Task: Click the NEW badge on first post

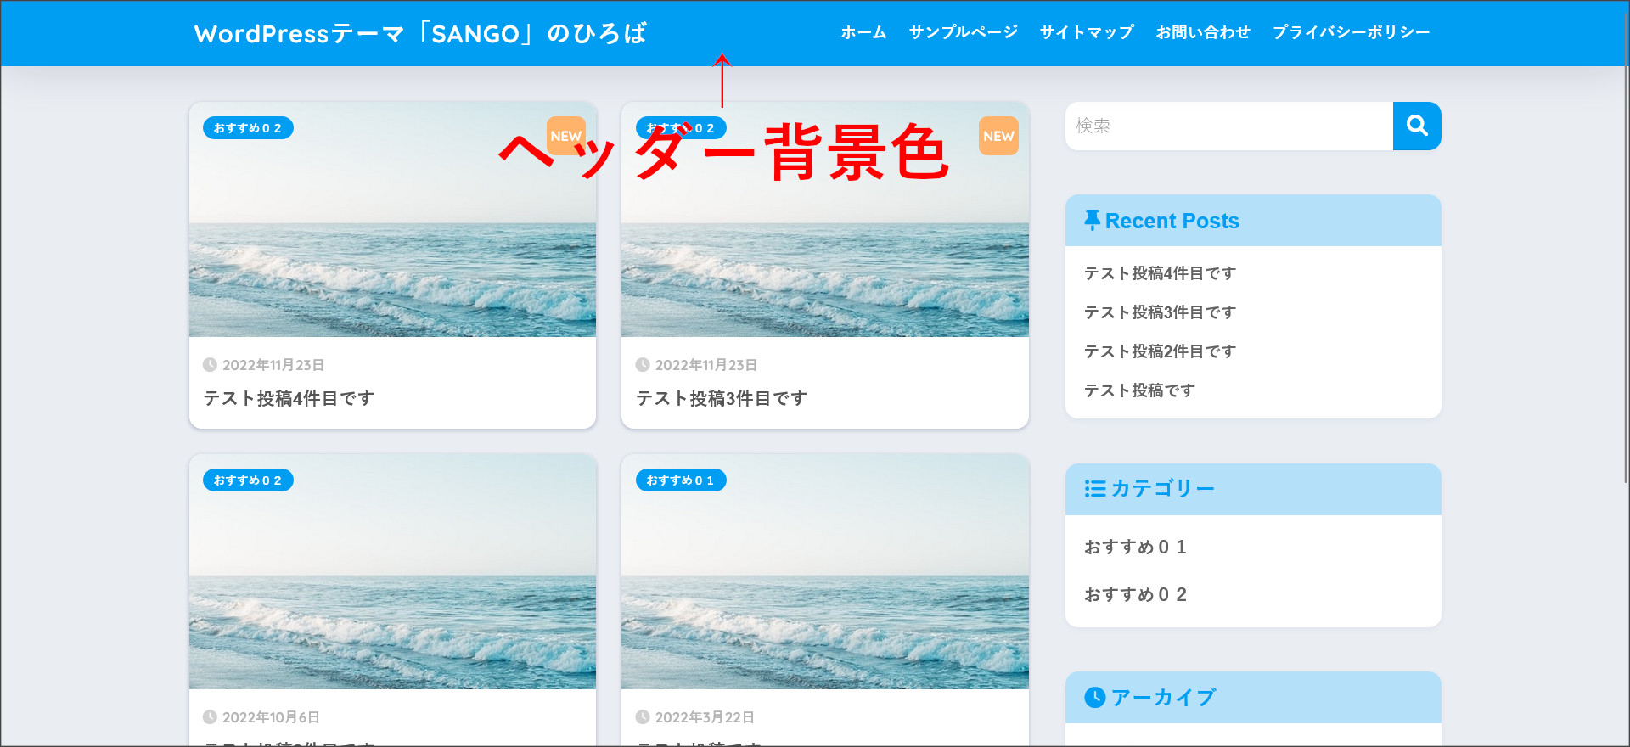Action: pos(565,136)
